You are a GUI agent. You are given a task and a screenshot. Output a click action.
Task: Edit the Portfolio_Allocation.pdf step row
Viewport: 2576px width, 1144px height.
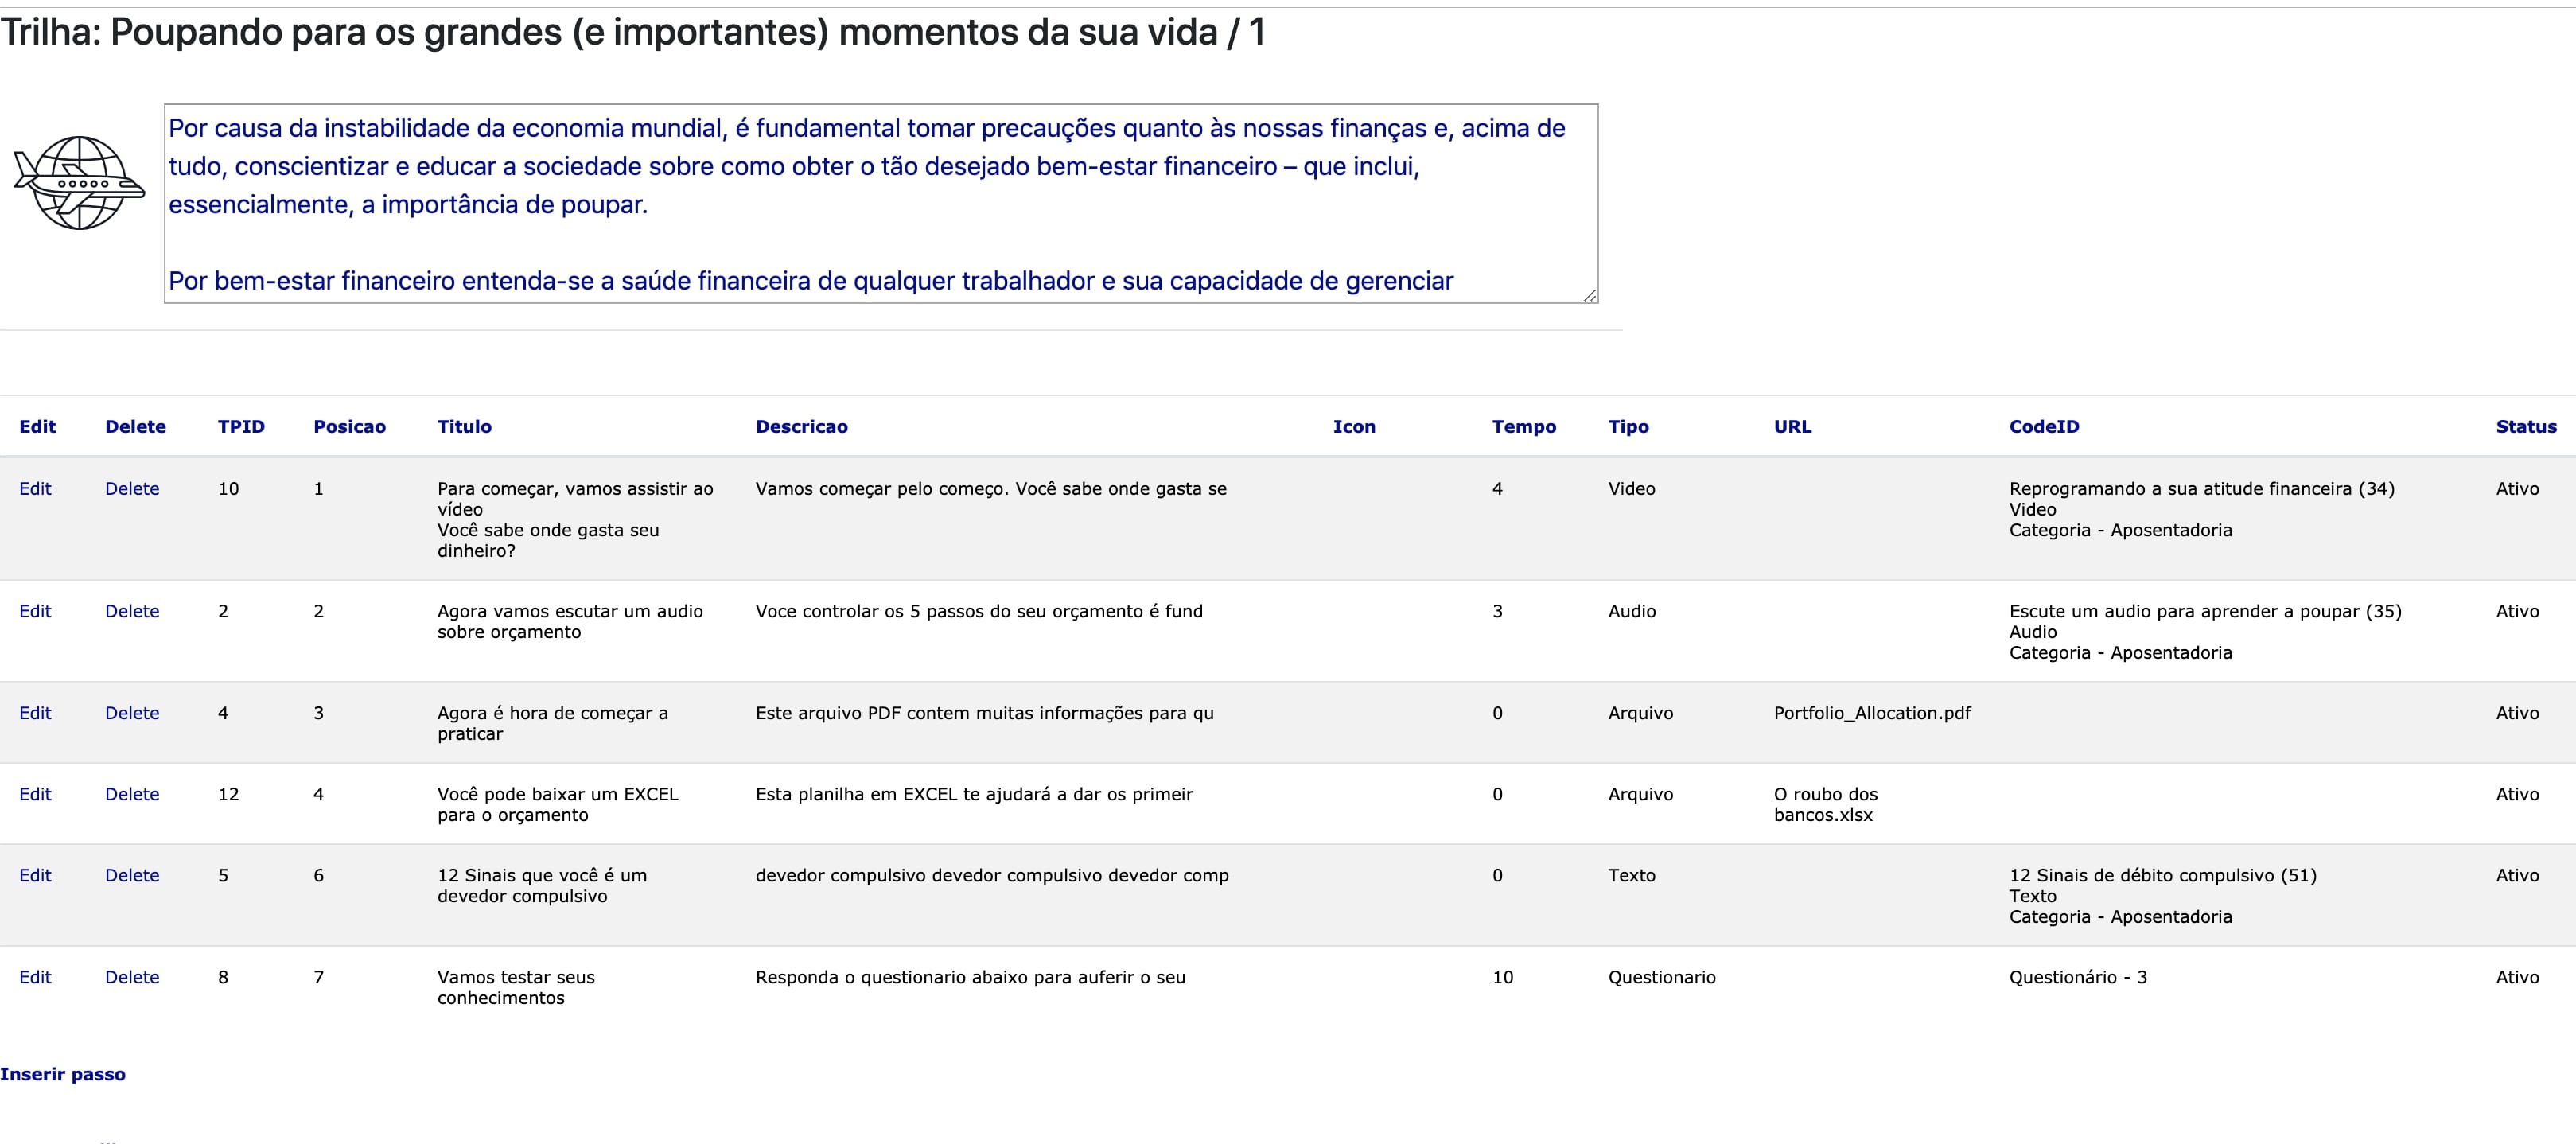[x=35, y=713]
